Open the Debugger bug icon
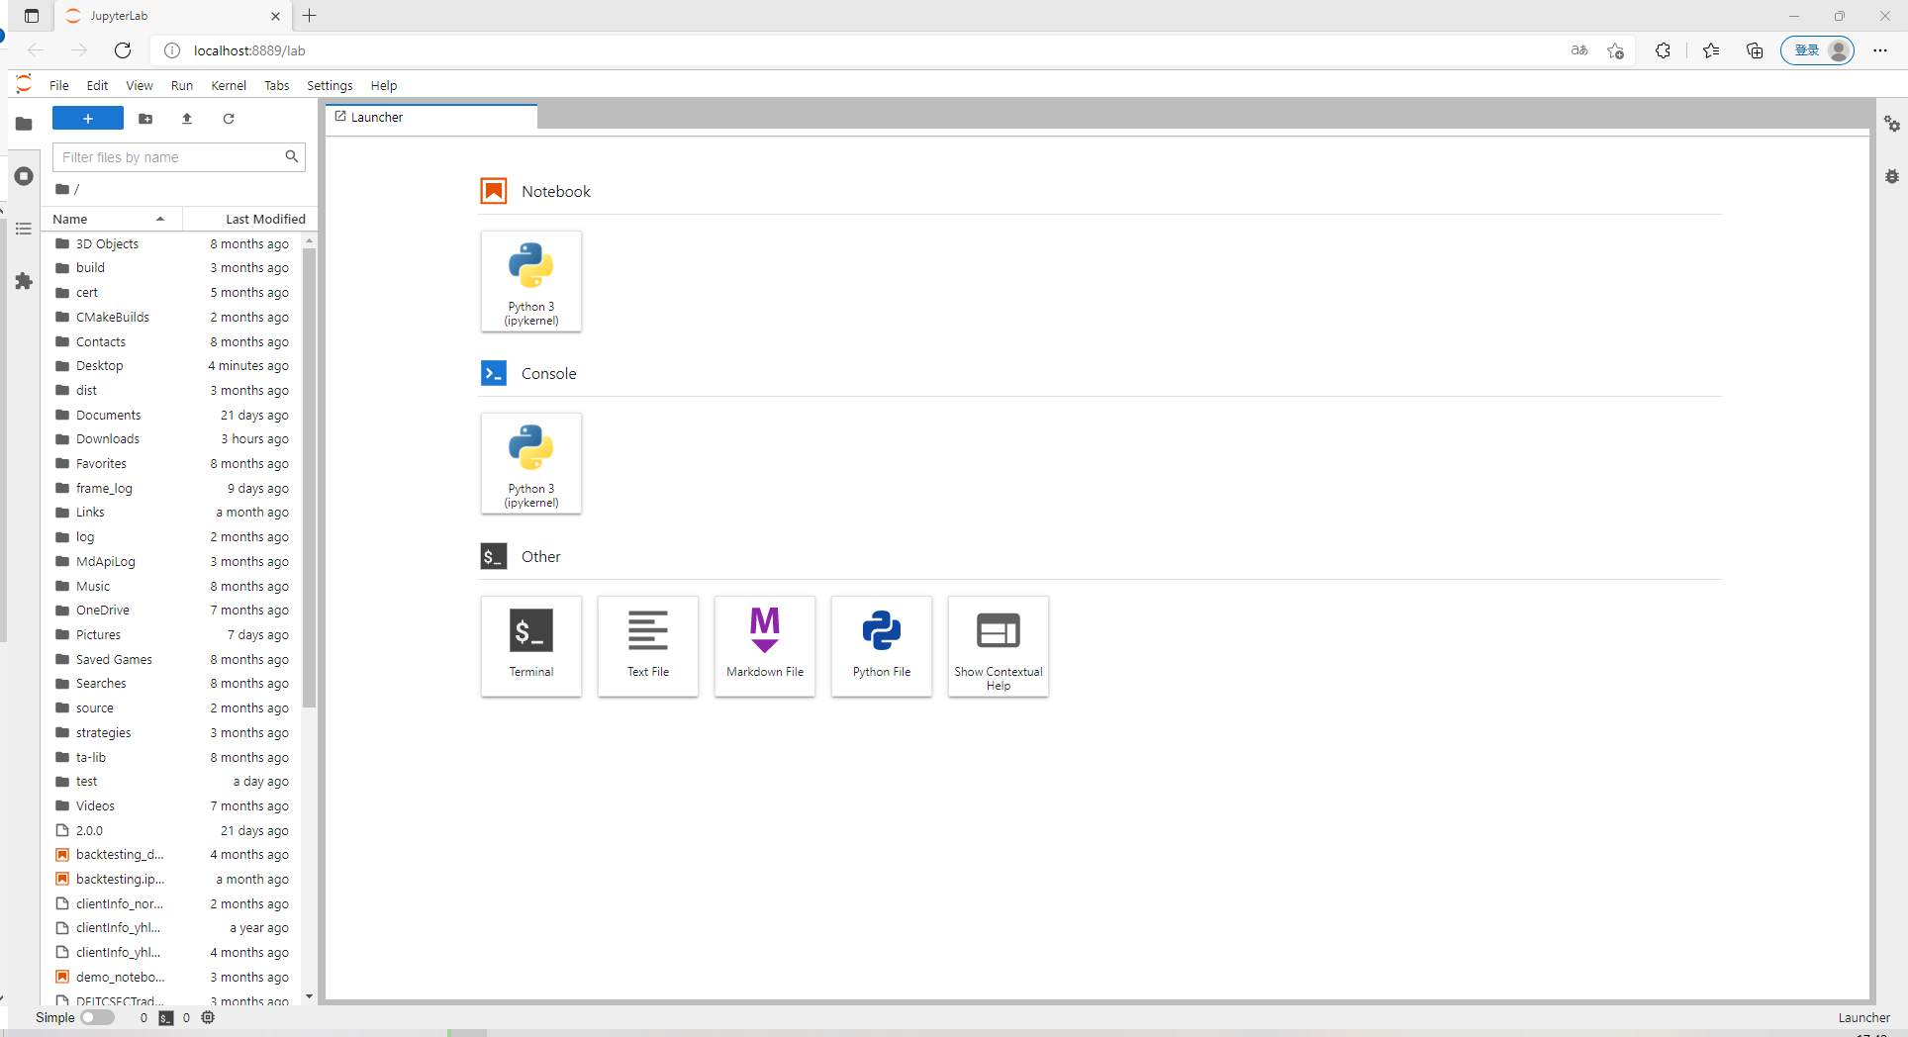The height and width of the screenshot is (1037, 1908). (x=1892, y=176)
